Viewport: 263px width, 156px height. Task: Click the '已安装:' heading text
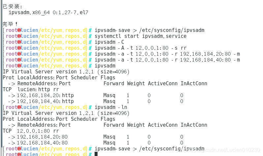click(x=13, y=6)
